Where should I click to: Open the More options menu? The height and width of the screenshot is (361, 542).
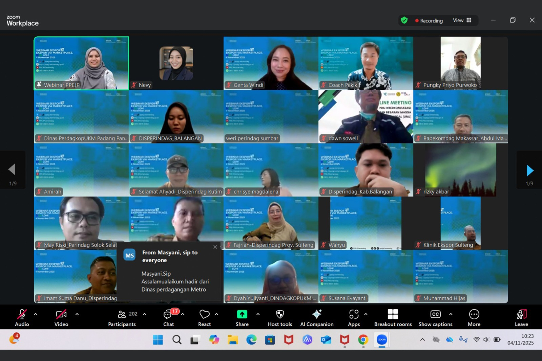pos(474,318)
